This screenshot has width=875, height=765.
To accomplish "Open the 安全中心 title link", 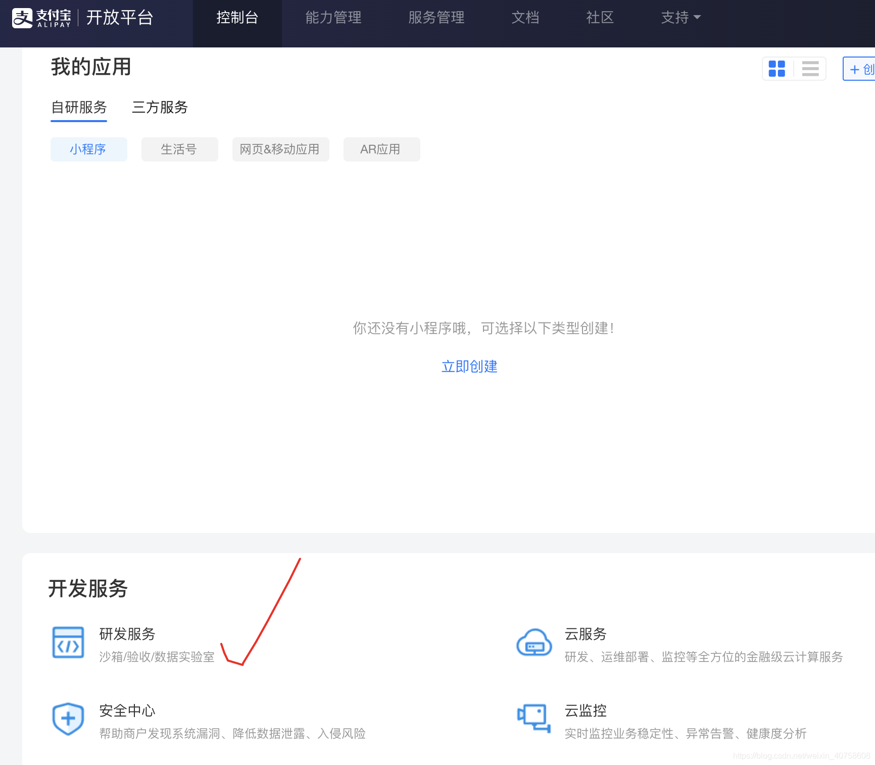I will pyautogui.click(x=127, y=711).
